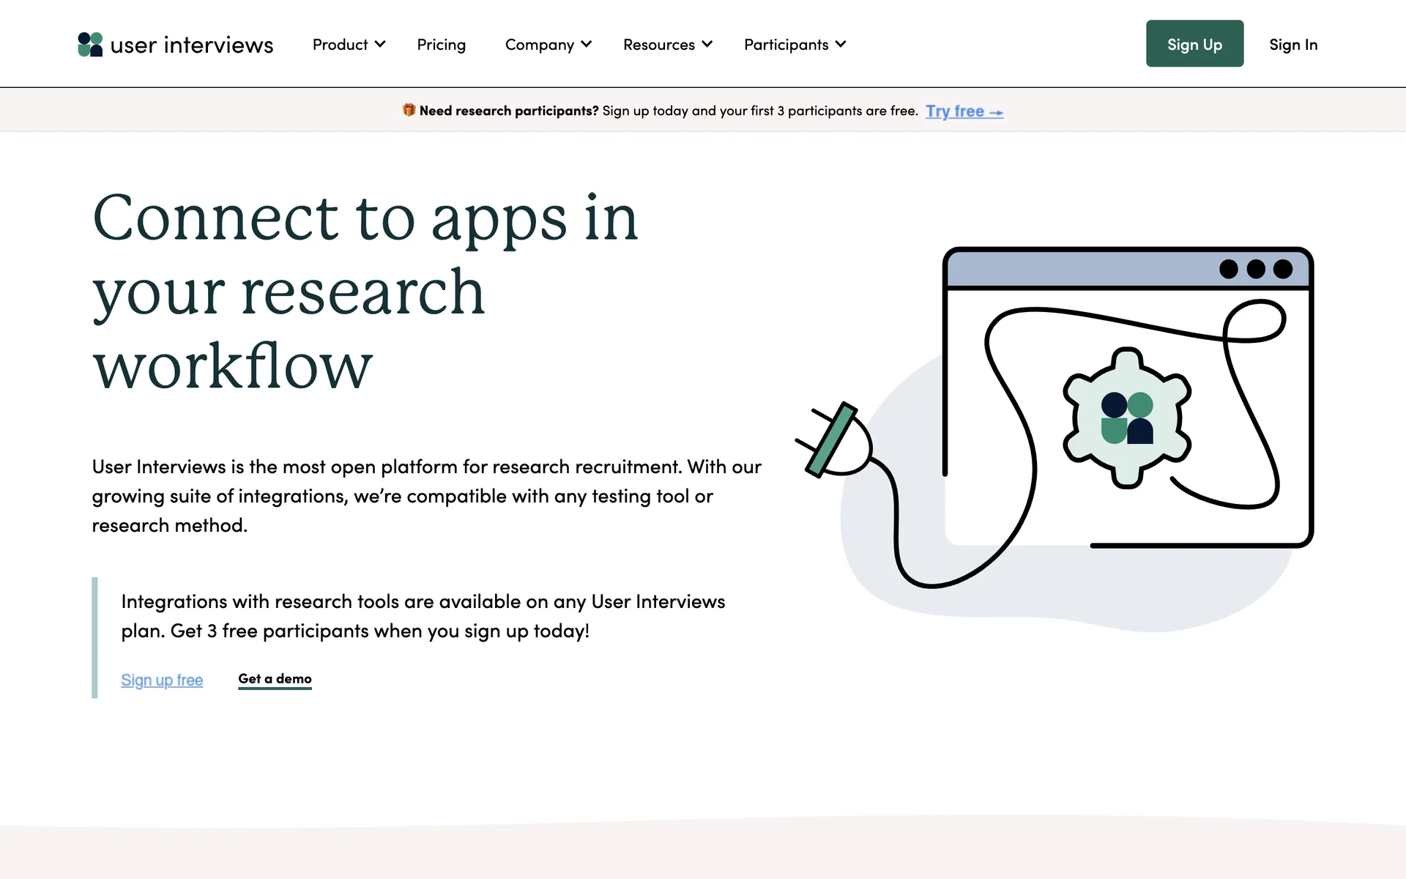Screen dimensions: 1406x879
Task: Click the Get a demo link
Action: [x=275, y=679]
